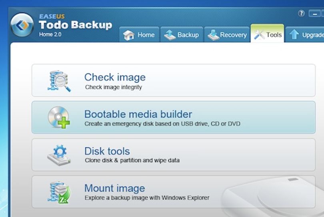Viewport: 324px width, 217px height.
Task: Open help via question mark icon
Action: (301, 14)
